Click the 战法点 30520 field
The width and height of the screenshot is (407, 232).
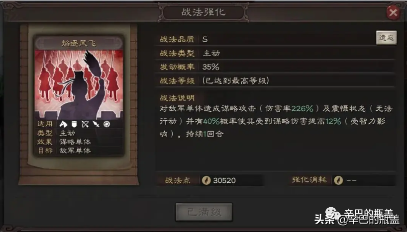coord(210,180)
